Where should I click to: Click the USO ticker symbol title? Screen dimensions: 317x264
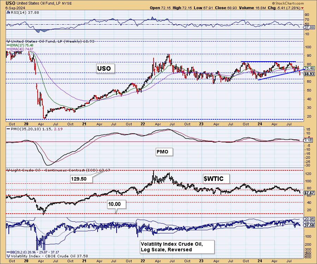(x=11, y=3)
